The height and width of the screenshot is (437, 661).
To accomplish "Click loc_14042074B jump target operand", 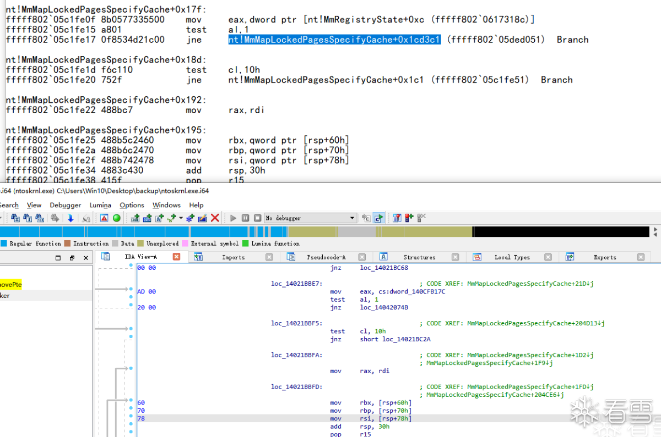I will click(x=384, y=307).
